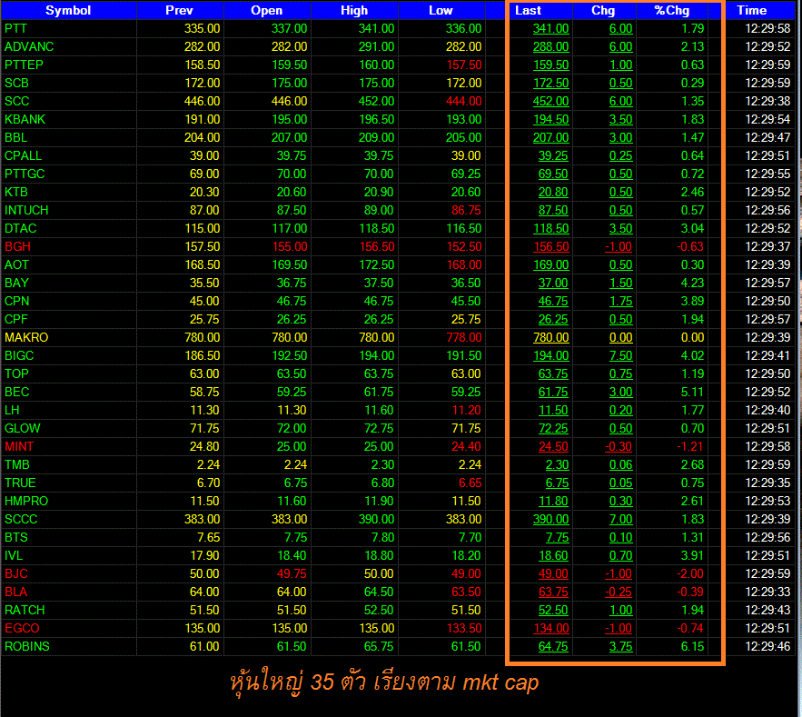Click the High column header
Viewport: 802px width, 717px height.
354,10
